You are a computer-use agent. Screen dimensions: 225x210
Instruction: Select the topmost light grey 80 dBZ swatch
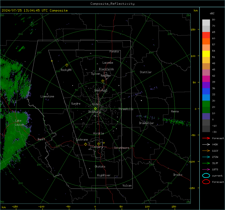206,23
